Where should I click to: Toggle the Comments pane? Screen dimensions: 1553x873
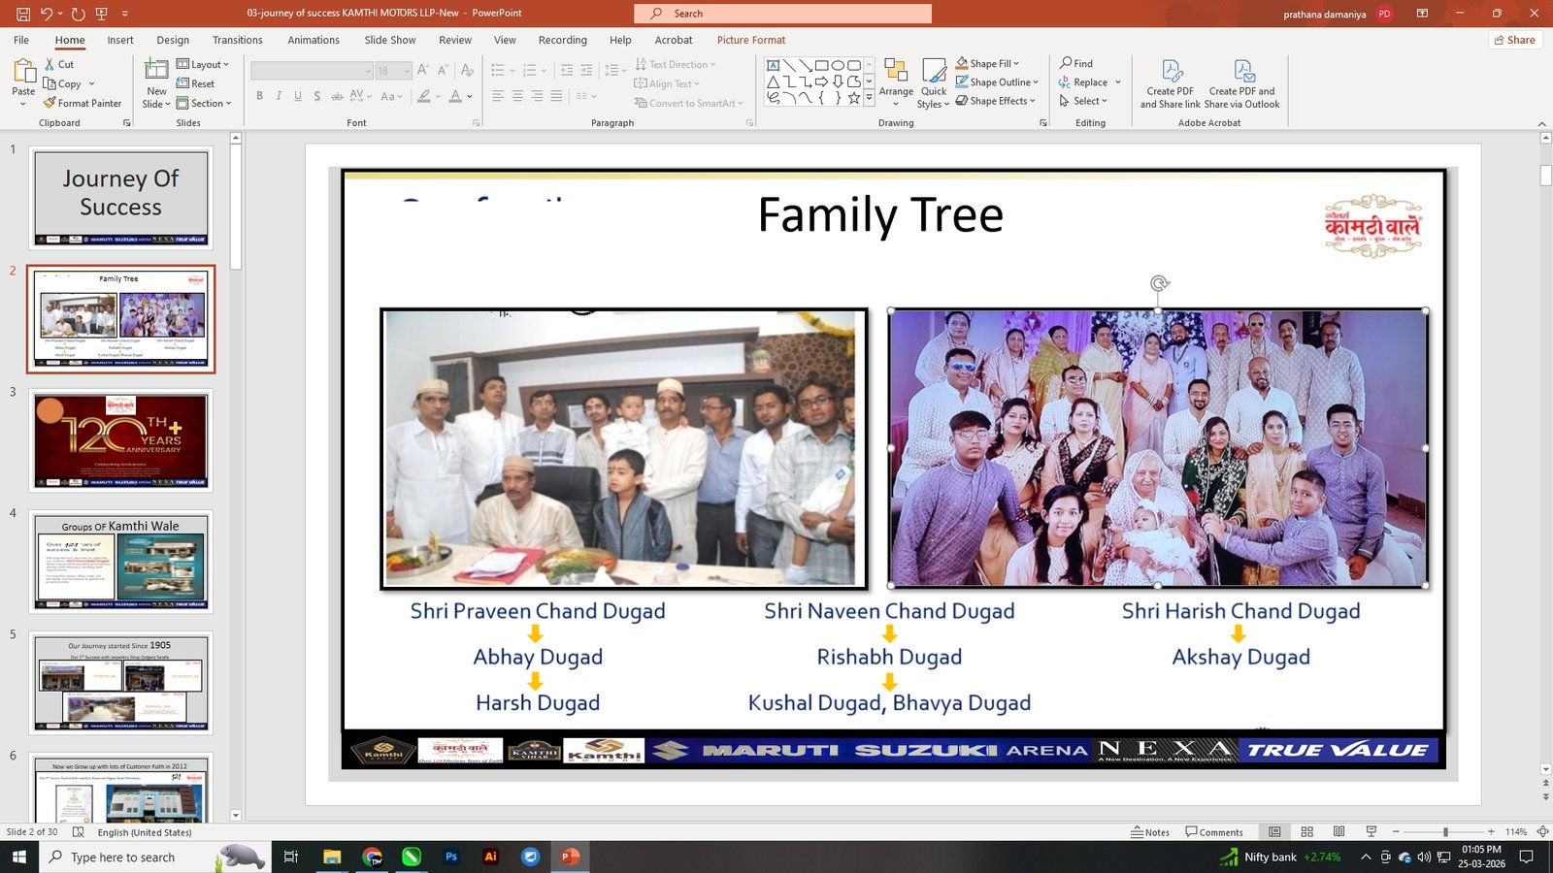(x=1214, y=832)
